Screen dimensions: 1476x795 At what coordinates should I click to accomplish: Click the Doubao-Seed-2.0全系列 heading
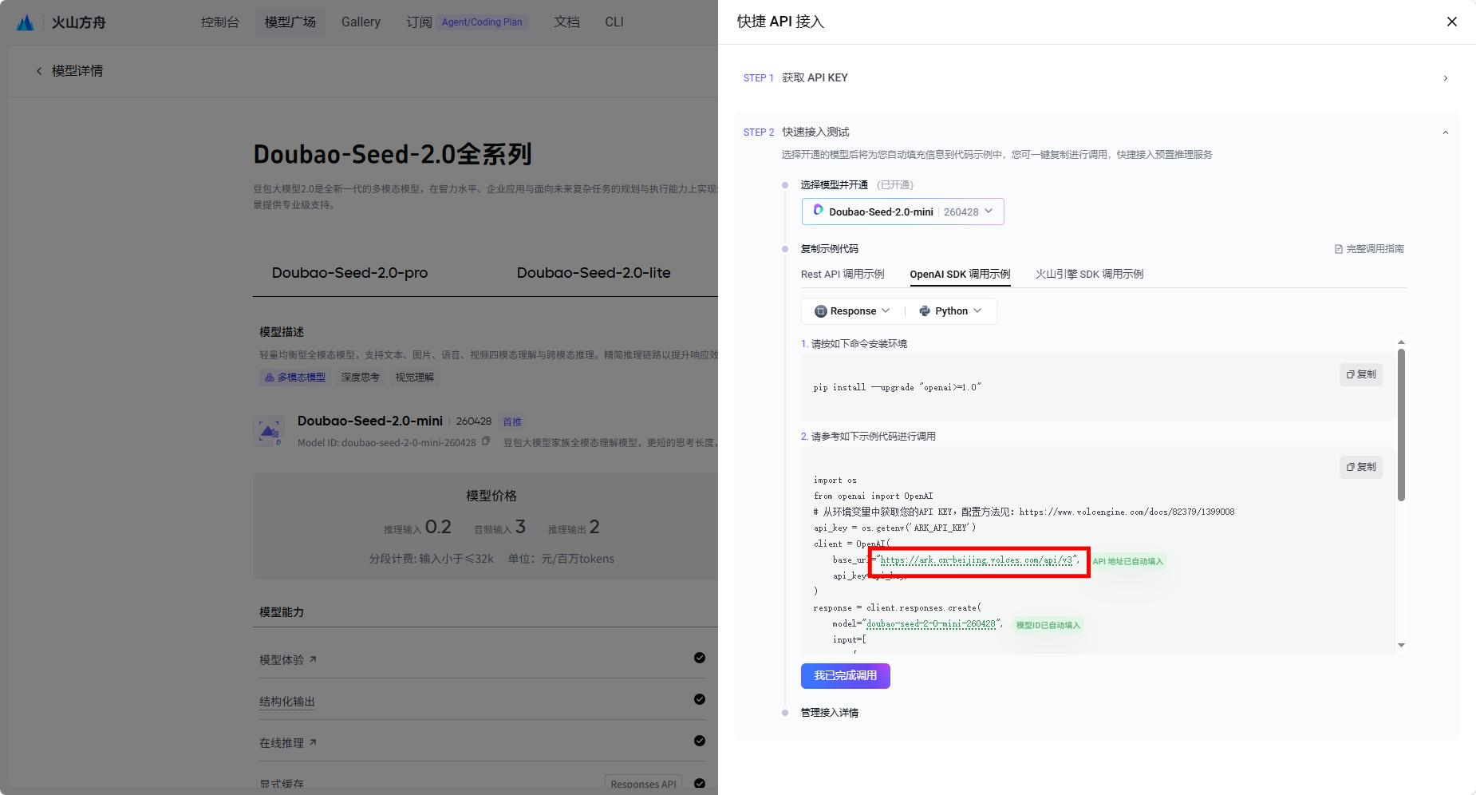click(x=393, y=154)
